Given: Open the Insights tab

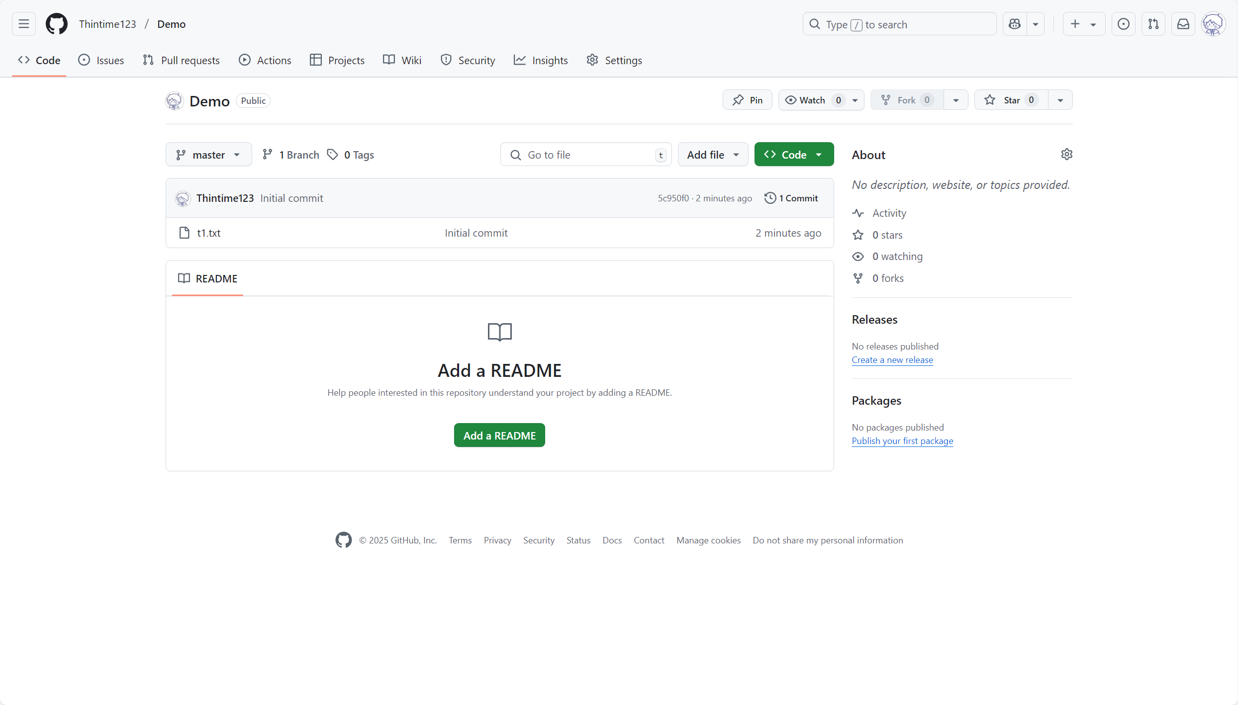Looking at the screenshot, I should (541, 60).
